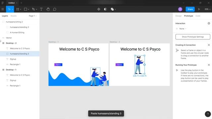Select the Vector layer
This screenshot has height=119, width=212.
[x=20, y=38]
